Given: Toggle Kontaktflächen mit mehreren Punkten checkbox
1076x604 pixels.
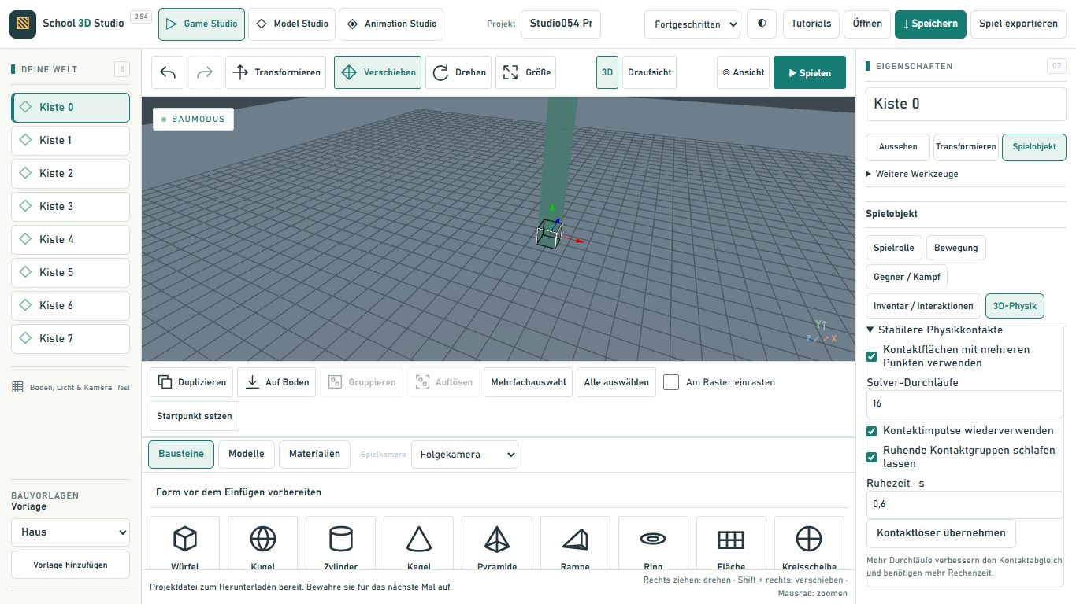Looking at the screenshot, I should click(871, 356).
